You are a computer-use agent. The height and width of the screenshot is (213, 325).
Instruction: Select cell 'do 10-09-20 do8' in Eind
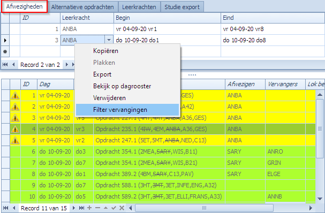[273, 40]
